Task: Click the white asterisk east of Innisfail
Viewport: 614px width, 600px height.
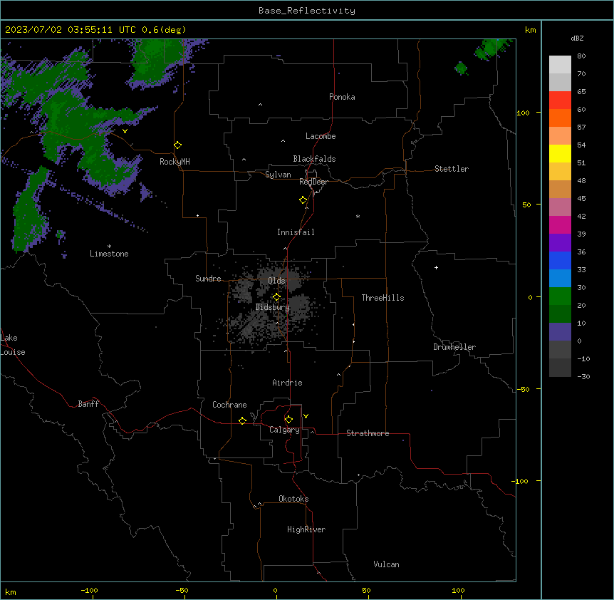Action: point(358,217)
